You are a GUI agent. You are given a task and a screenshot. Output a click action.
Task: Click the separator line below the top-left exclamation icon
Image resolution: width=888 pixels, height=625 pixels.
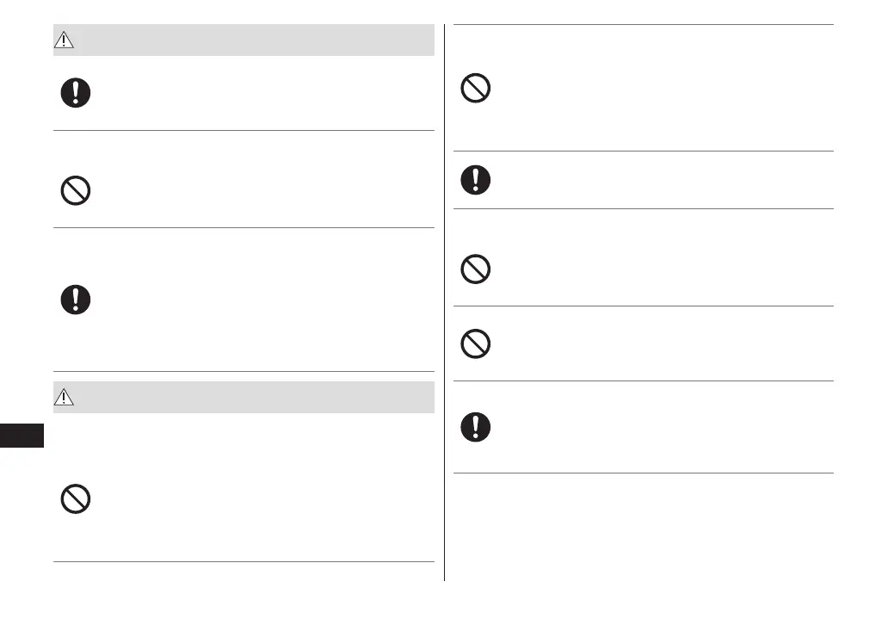(244, 131)
